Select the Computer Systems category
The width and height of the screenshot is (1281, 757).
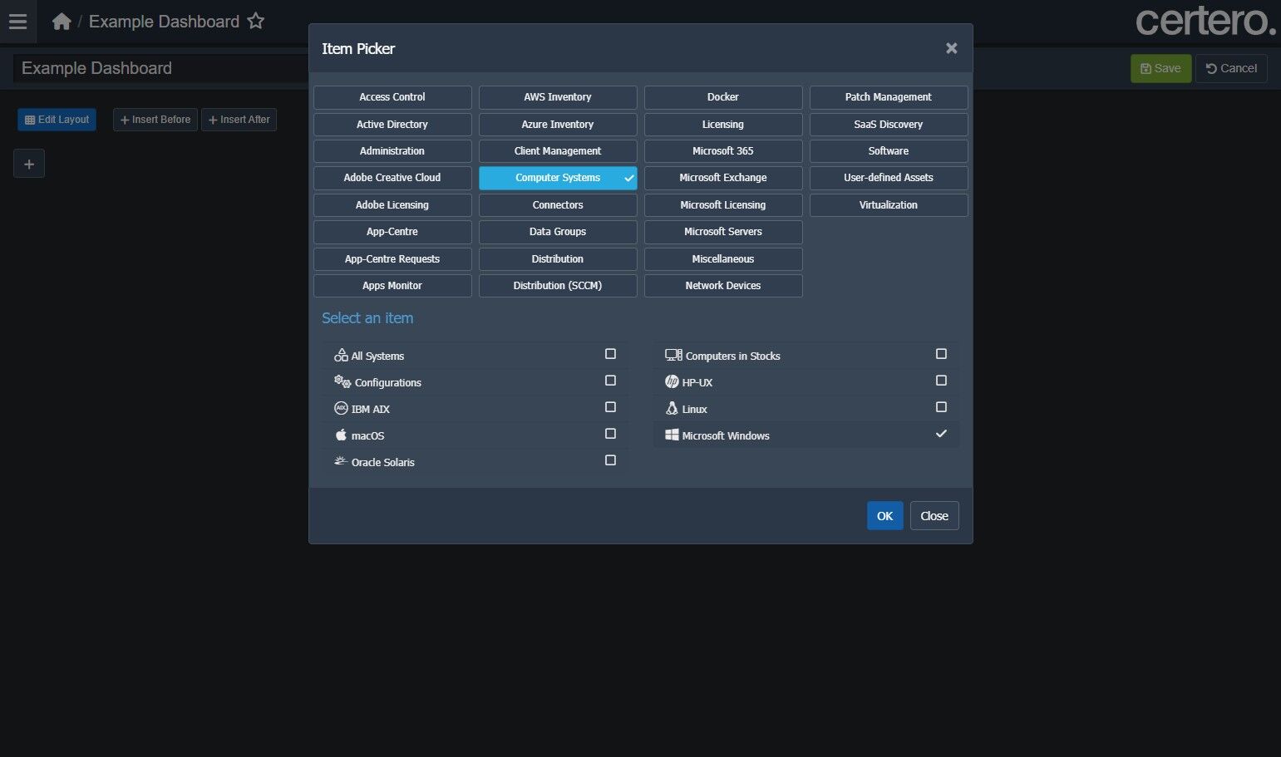(x=558, y=178)
